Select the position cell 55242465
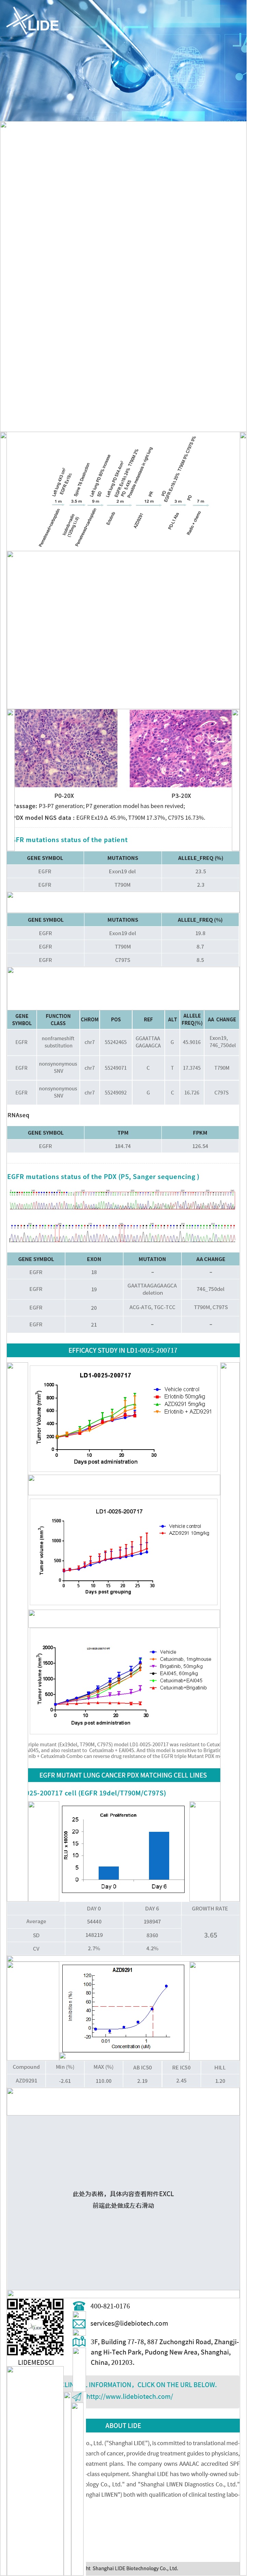274x2576 pixels. [x=115, y=1042]
